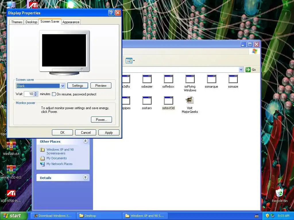294x220 pixels.
Task: Click the Settings button
Action: [78, 85]
